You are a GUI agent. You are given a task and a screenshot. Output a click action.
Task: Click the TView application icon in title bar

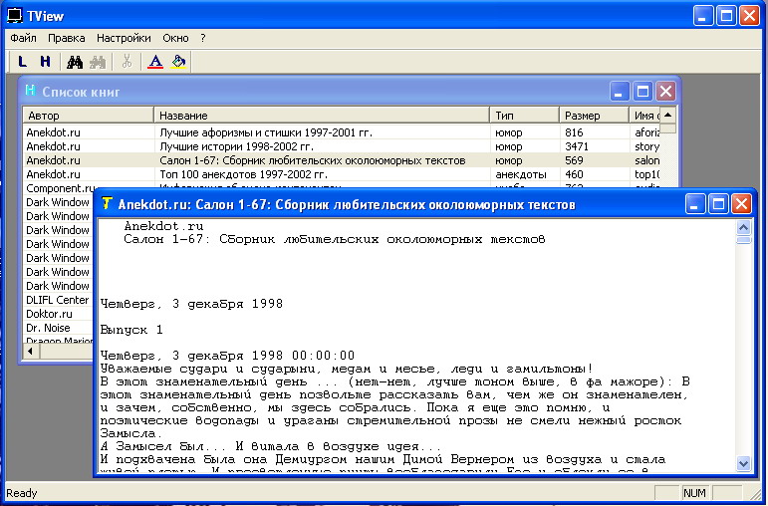tap(15, 16)
